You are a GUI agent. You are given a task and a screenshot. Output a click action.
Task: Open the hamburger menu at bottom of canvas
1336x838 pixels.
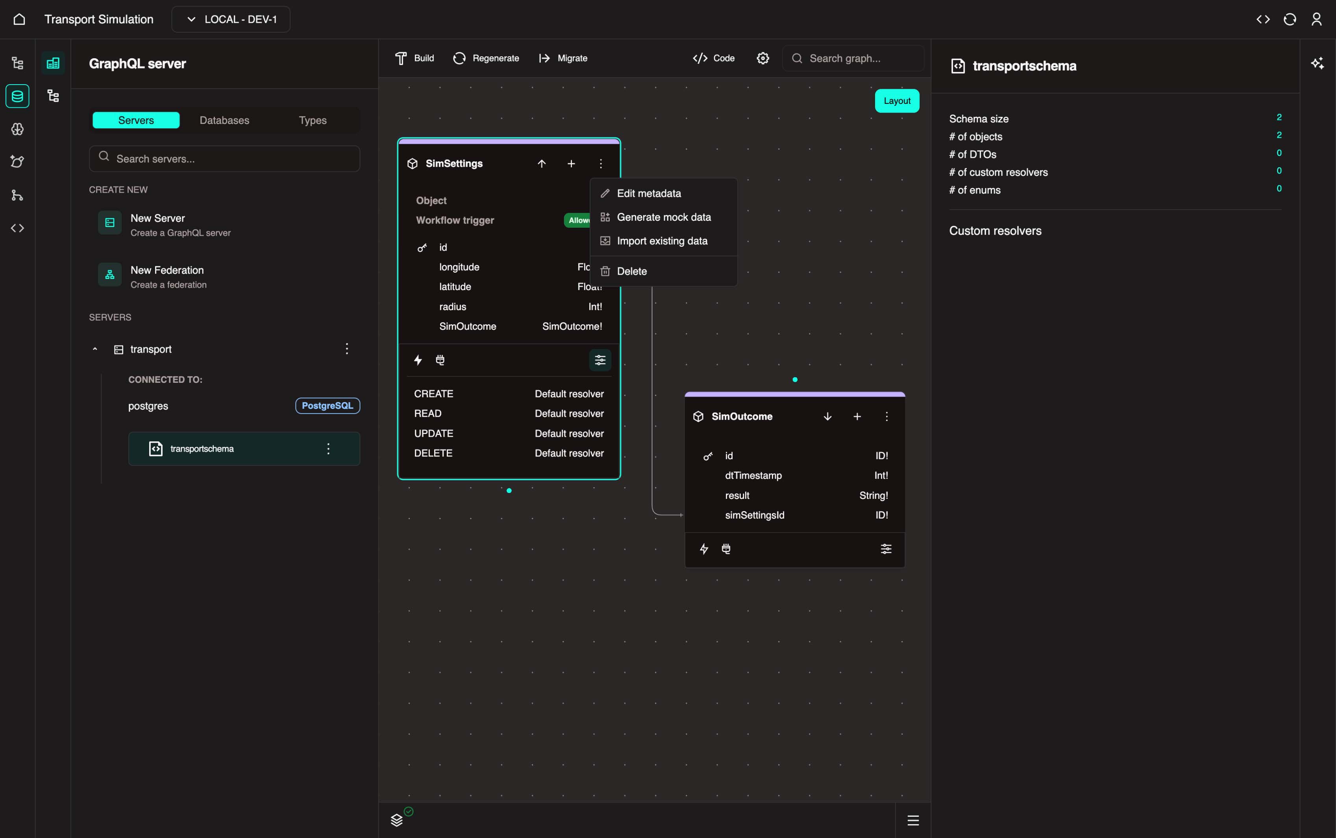[913, 820]
